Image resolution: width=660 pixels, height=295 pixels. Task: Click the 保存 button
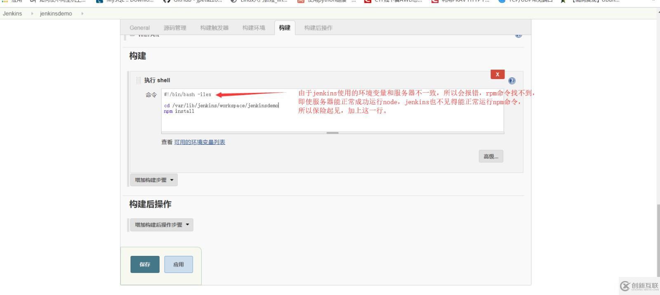tap(145, 264)
